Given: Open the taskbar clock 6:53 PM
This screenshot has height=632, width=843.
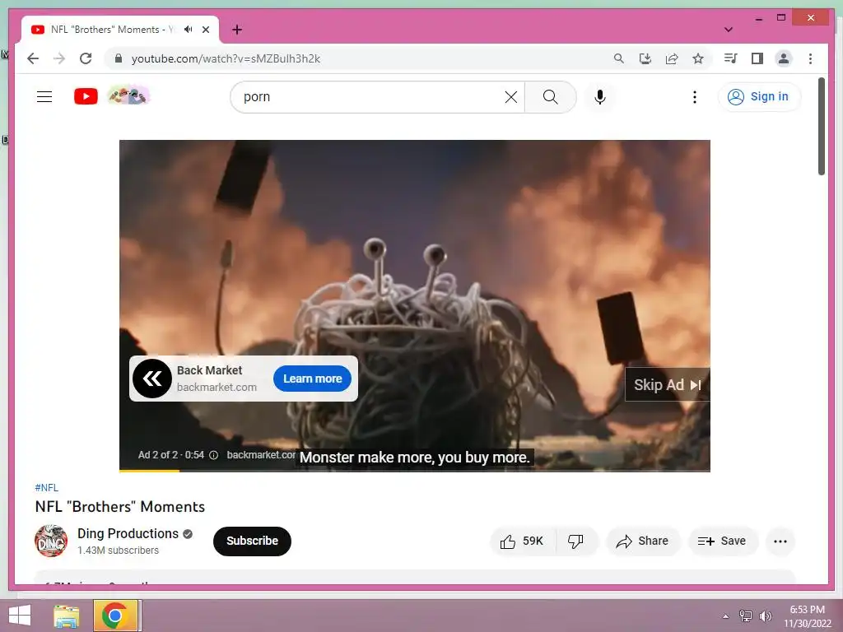Looking at the screenshot, I should point(807,616).
